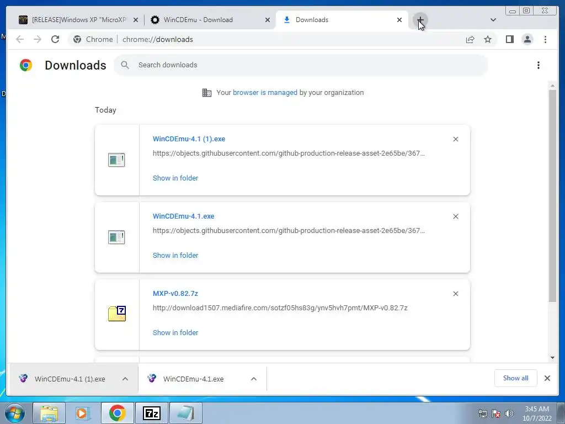The image size is (565, 424).
Task: Click the vertical scrollbar thumb
Action: 552,196
